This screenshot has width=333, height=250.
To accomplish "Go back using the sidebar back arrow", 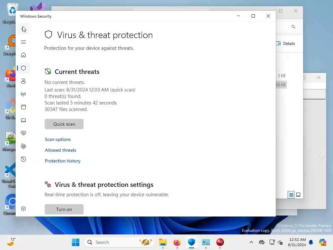I will pyautogui.click(x=23, y=29).
